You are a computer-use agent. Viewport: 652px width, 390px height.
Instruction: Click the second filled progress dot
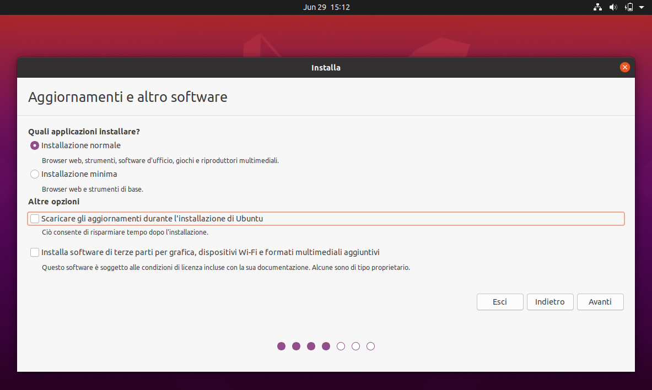(x=296, y=346)
